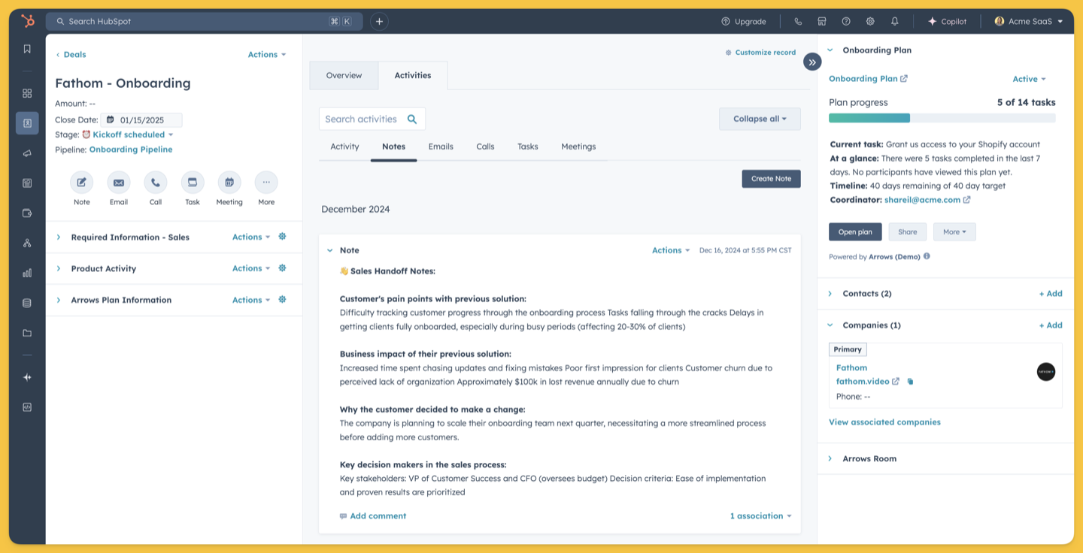Open the Automation workflow icon in sidebar
This screenshot has height=553, width=1083.
[x=27, y=243]
